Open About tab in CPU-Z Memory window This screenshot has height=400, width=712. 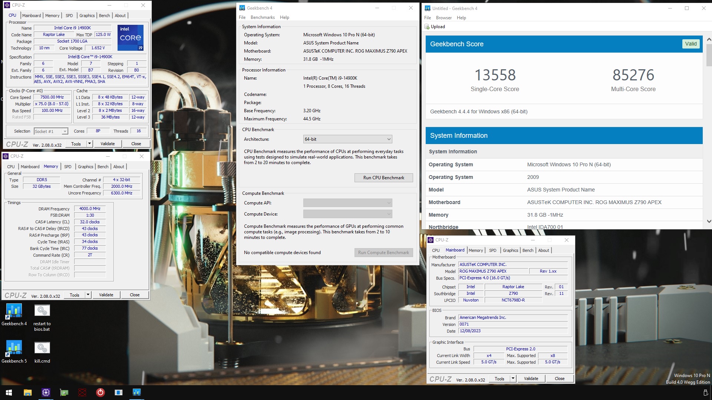(119, 167)
